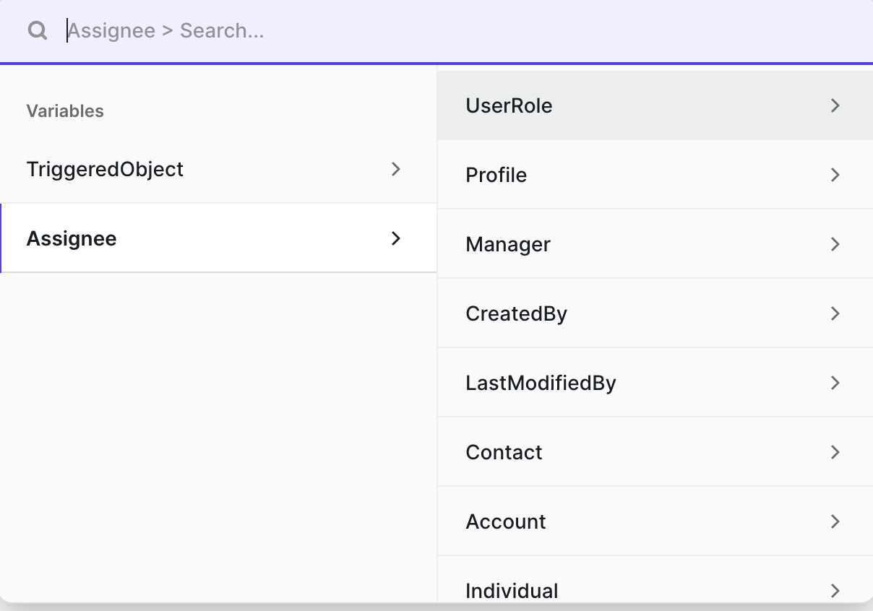This screenshot has height=611, width=873.
Task: Expand the Contact chevron
Action: (835, 452)
